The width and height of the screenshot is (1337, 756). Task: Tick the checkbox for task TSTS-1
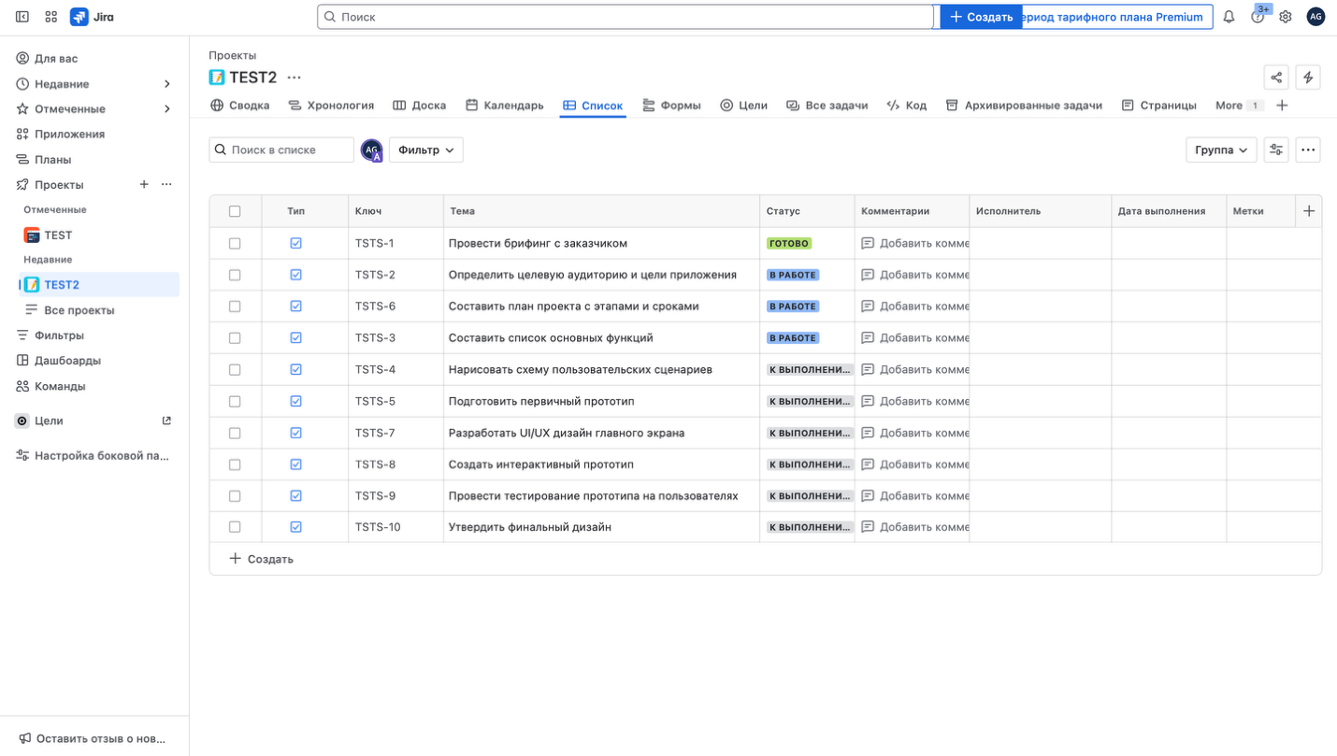click(235, 243)
